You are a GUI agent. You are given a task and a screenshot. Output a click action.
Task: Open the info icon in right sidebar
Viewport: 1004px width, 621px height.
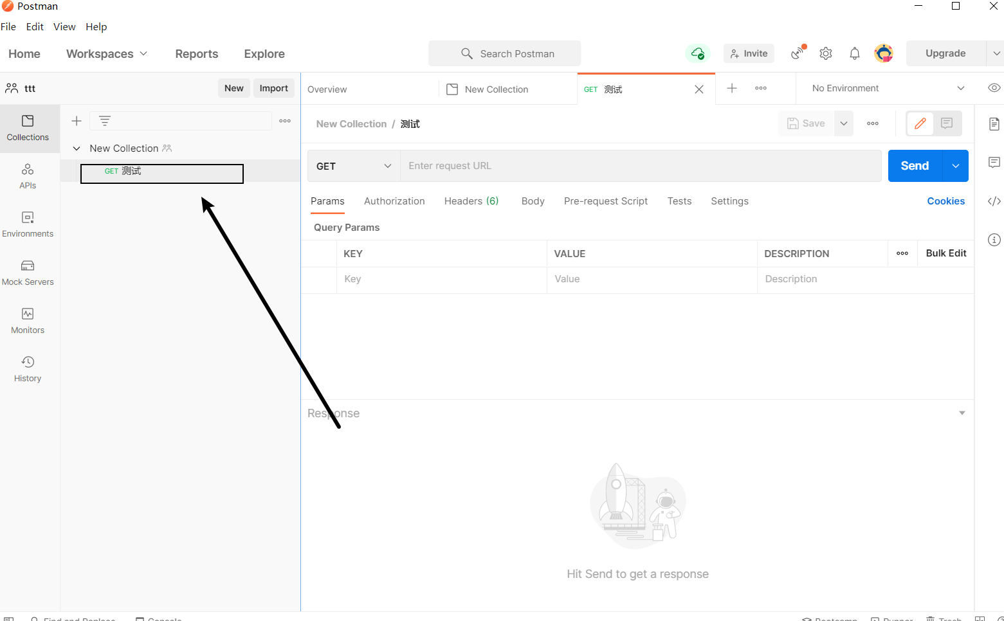coord(994,240)
